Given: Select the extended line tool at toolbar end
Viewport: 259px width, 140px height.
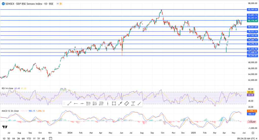Looking at the screenshot, I should 139,104.
